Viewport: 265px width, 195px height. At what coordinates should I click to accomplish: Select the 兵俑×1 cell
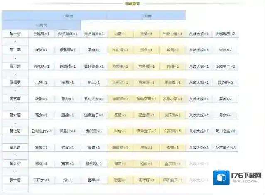(172, 50)
